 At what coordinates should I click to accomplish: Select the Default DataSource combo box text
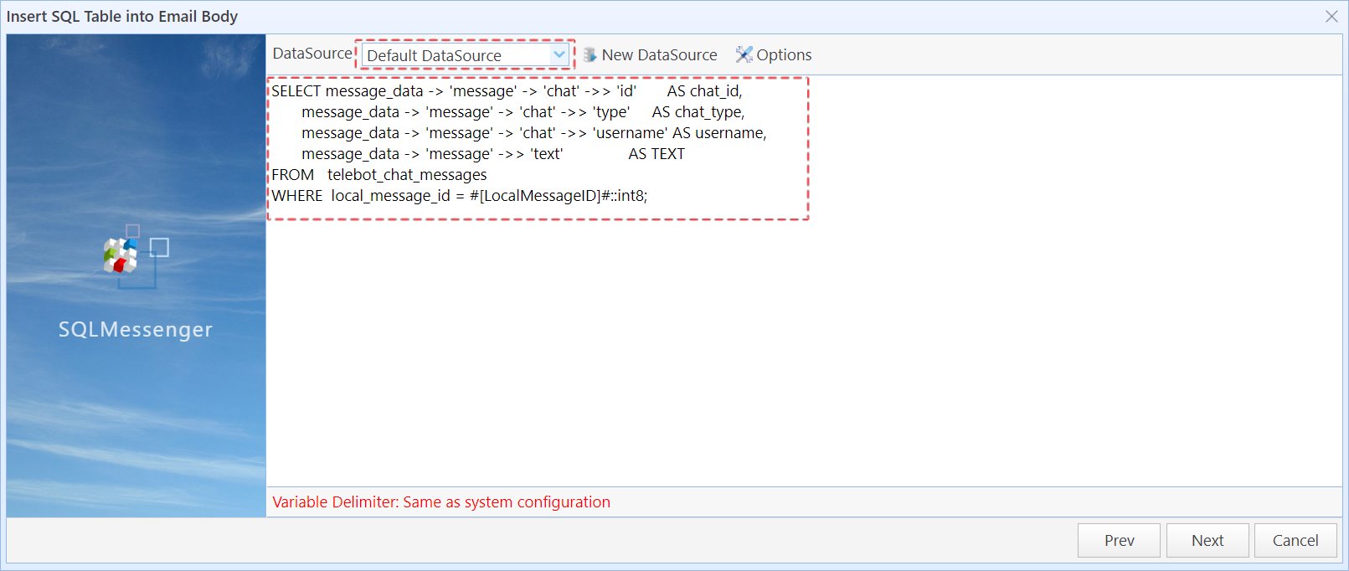pos(434,56)
